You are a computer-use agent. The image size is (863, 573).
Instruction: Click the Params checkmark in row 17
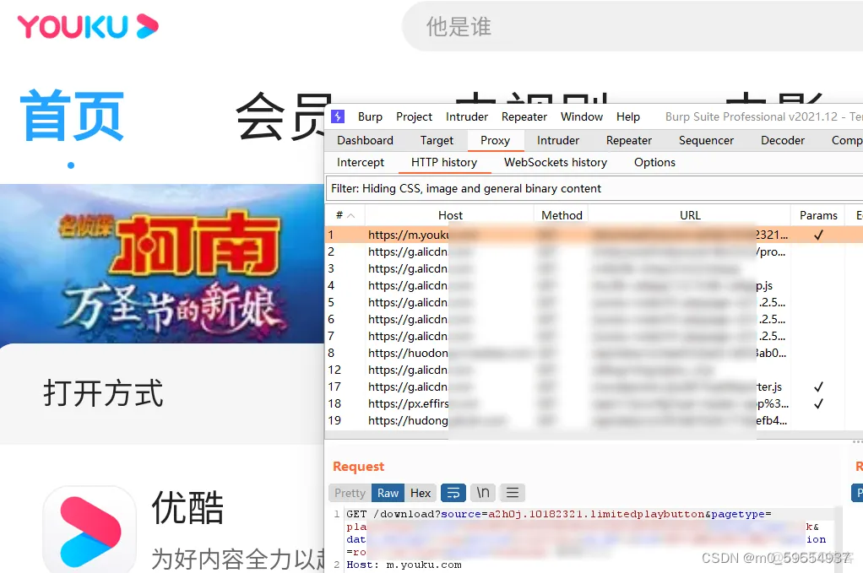817,387
